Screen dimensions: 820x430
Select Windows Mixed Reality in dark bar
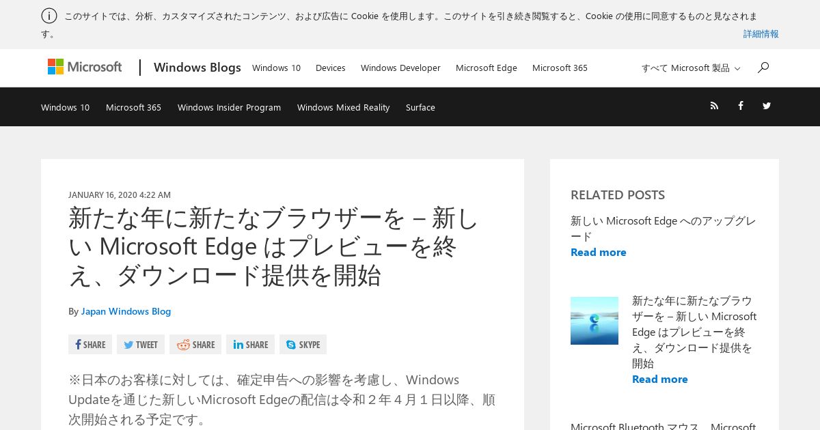343,107
